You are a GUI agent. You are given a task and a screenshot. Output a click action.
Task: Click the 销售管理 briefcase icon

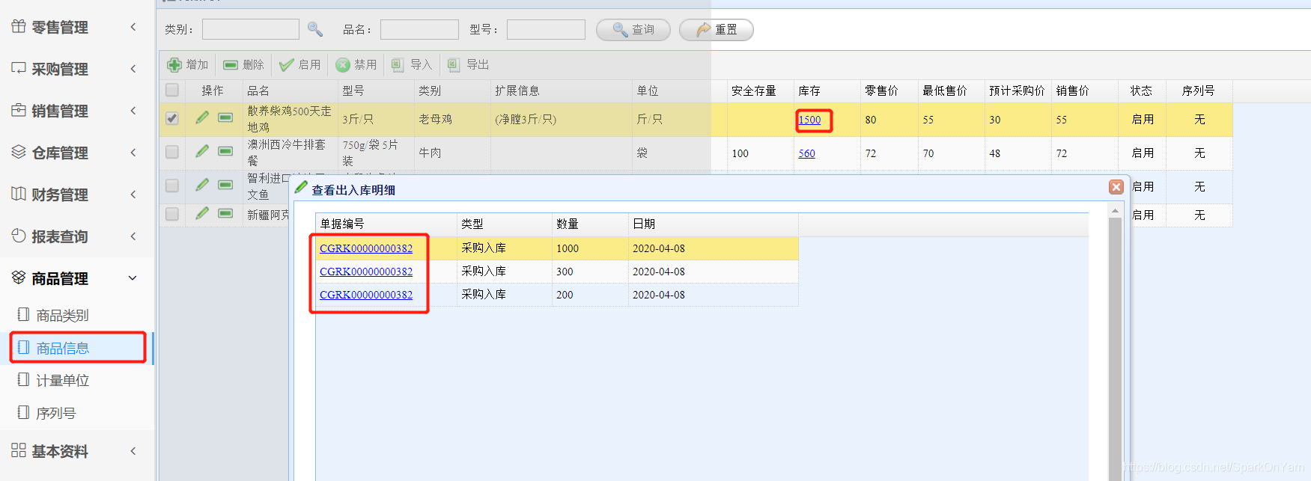19,111
